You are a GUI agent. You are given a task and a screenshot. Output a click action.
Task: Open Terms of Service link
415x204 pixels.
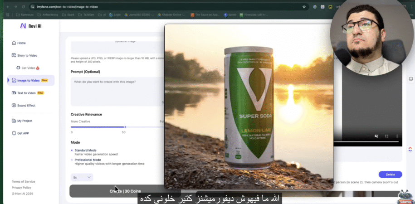[x=23, y=181]
